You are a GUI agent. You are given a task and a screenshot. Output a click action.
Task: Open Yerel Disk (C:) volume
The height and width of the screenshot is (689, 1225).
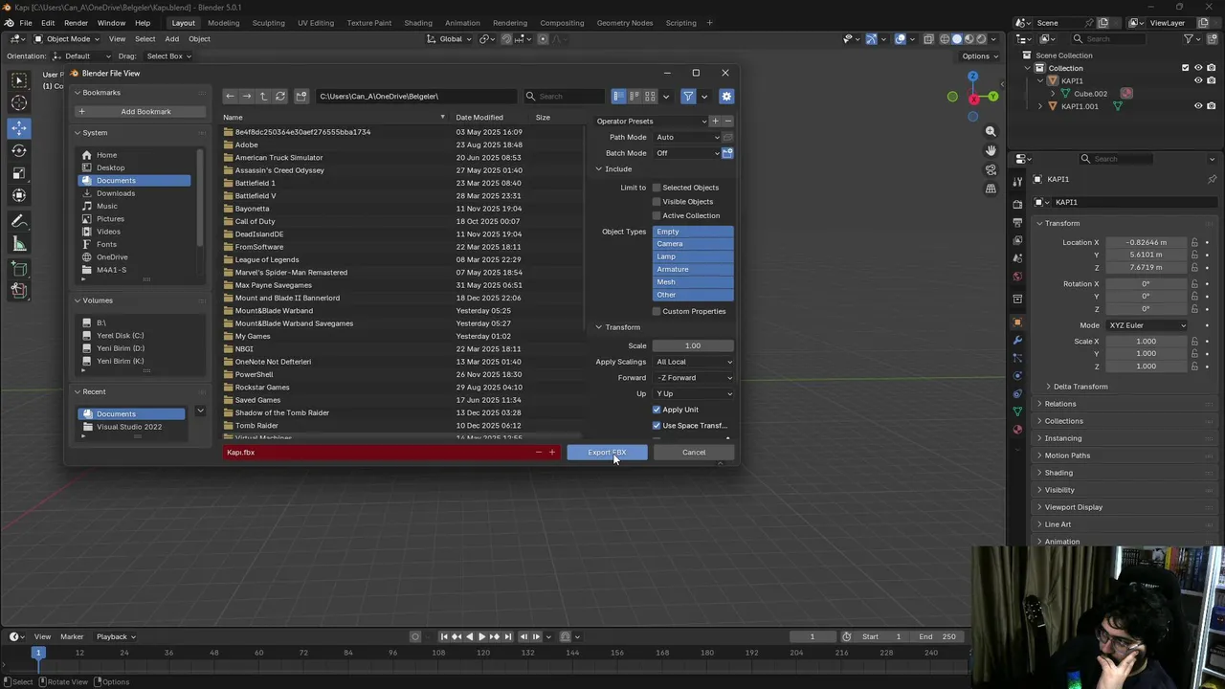pos(120,336)
